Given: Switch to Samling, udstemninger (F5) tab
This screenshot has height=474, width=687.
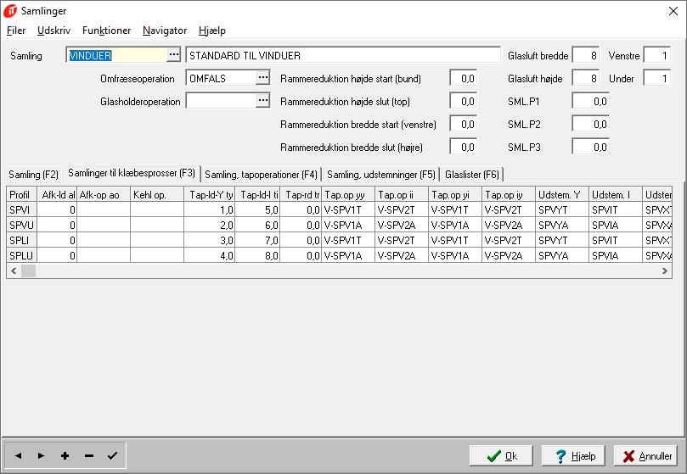Looking at the screenshot, I should coord(381,174).
